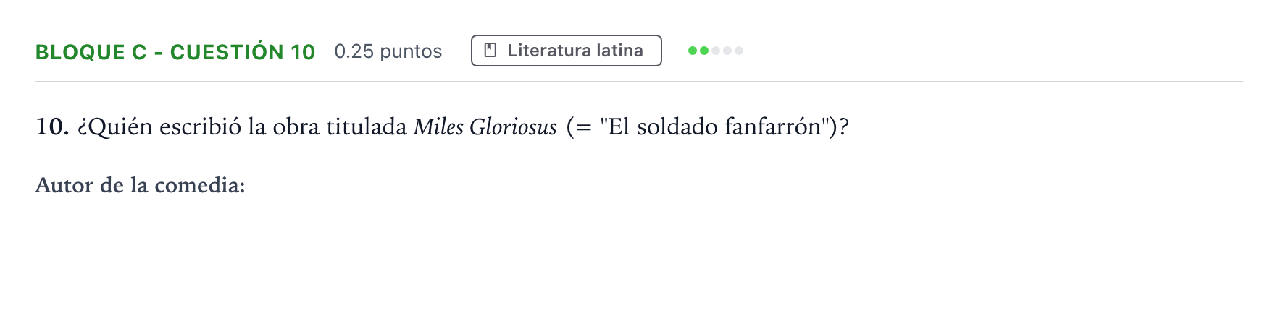Click the quoted text El soldado fanfarrón
Image resolution: width=1278 pixels, height=331 pixels.
coord(714,127)
